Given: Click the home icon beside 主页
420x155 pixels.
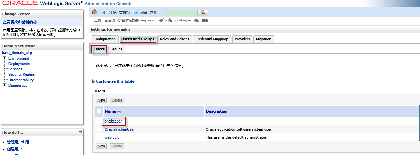Looking at the screenshot, I should [x=95, y=12].
